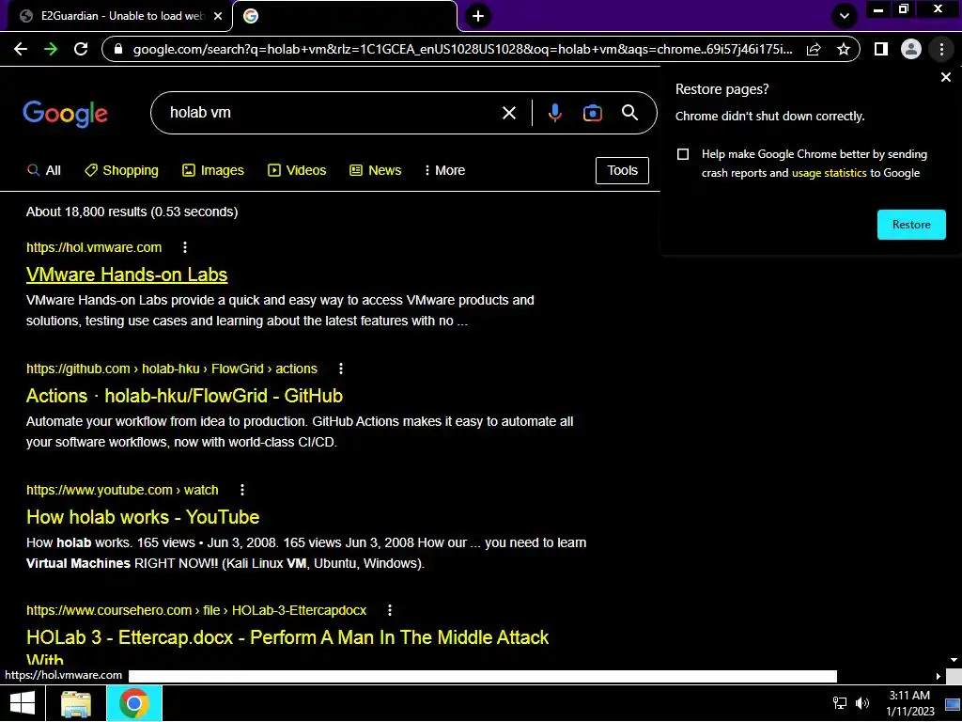Restore the previous pages
This screenshot has height=722, width=962.
click(x=911, y=225)
